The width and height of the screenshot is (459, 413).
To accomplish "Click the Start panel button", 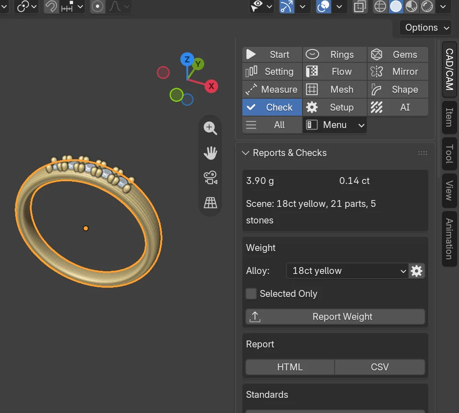I will point(272,55).
